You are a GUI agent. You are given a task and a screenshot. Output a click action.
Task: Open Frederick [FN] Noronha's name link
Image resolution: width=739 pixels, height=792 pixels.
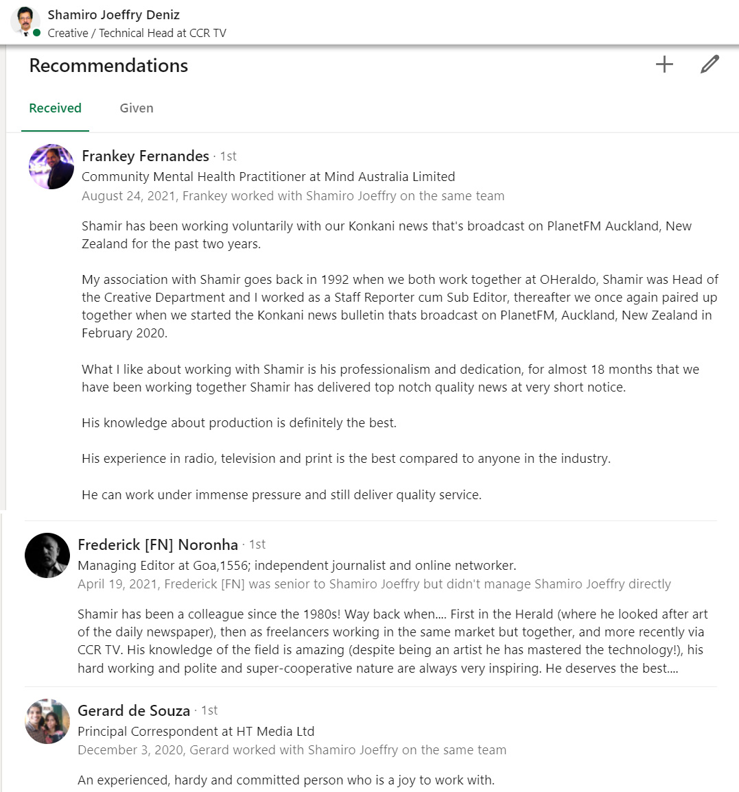coord(158,544)
